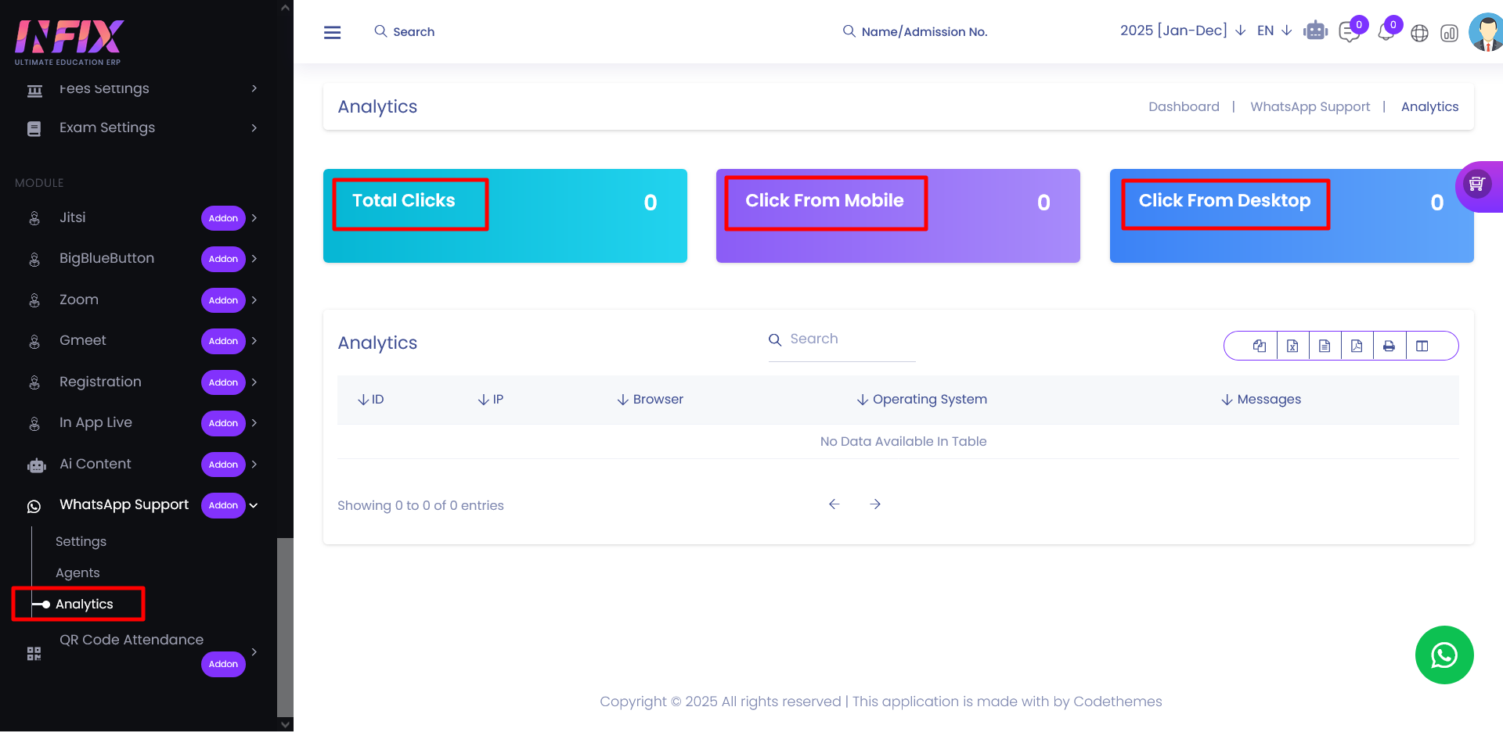Sort the table by Operating System column
1503x732 pixels.
click(x=921, y=400)
